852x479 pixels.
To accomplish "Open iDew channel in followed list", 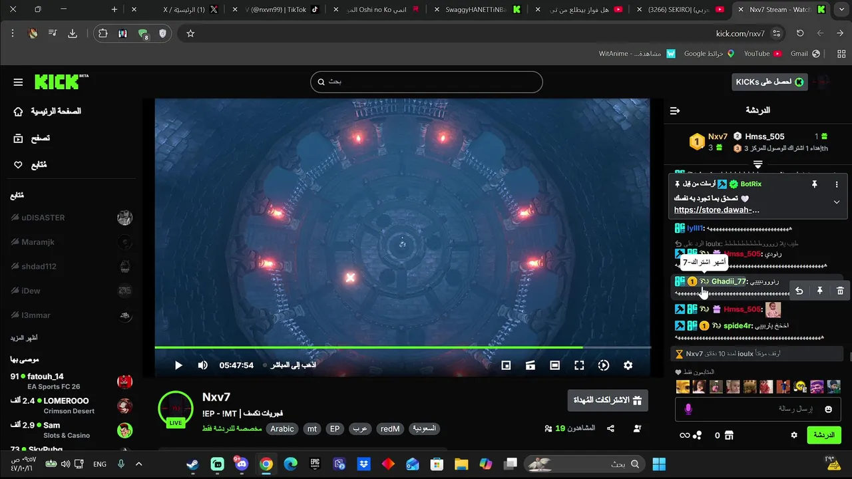I will (x=71, y=291).
